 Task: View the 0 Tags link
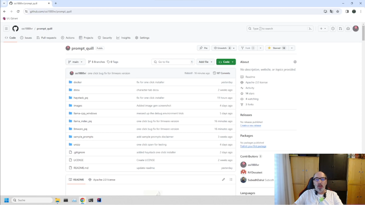[113, 62]
